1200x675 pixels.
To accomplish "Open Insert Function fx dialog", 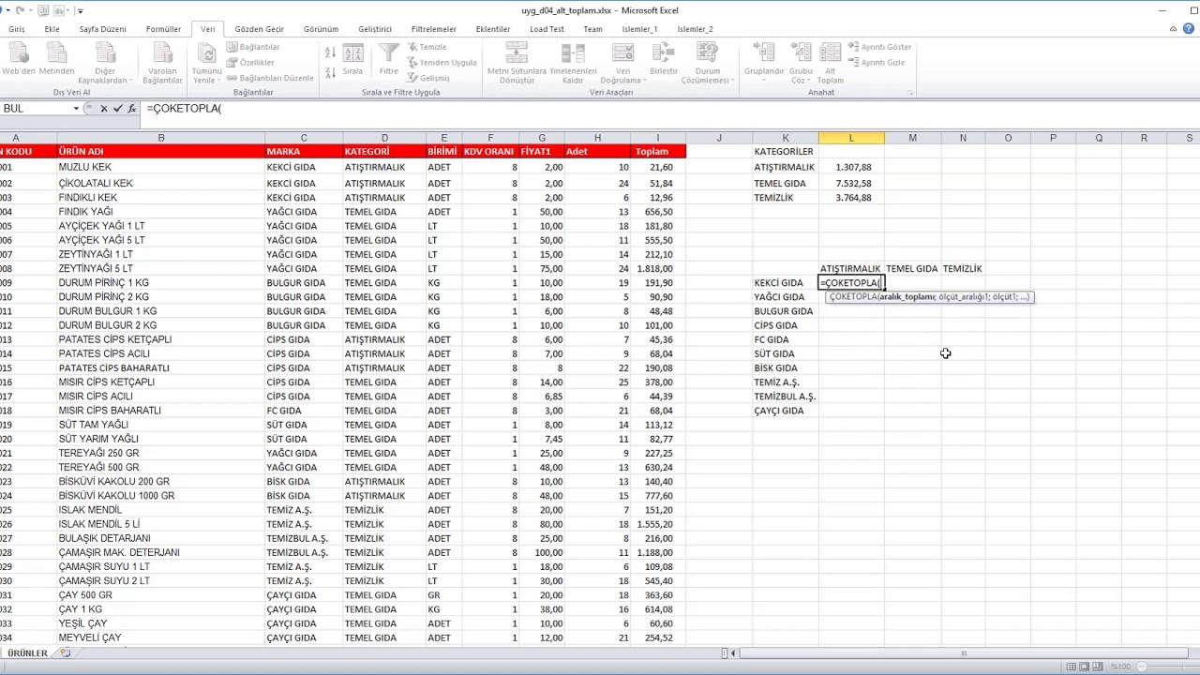I will point(131,109).
